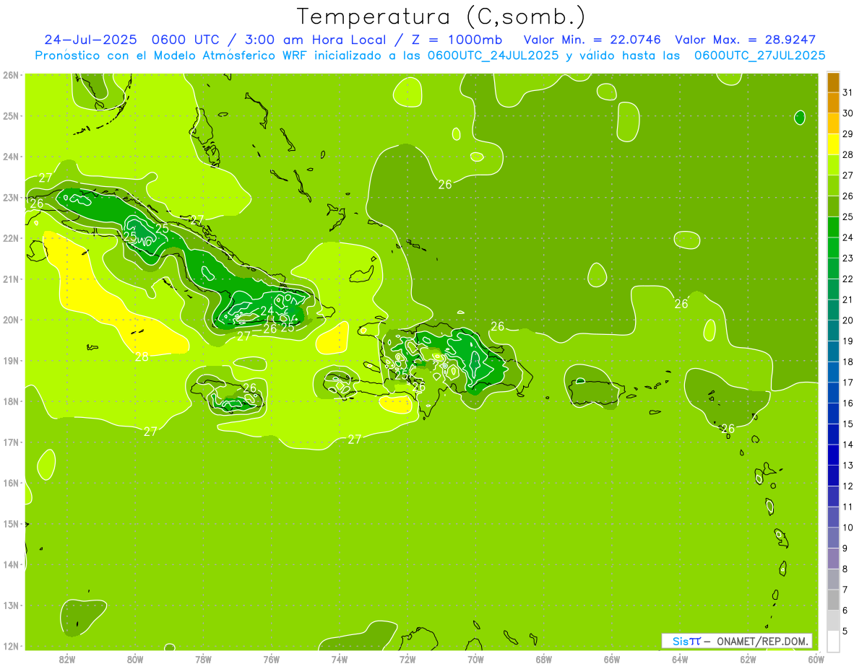Click the white colorbar swatch below 5

(833, 641)
